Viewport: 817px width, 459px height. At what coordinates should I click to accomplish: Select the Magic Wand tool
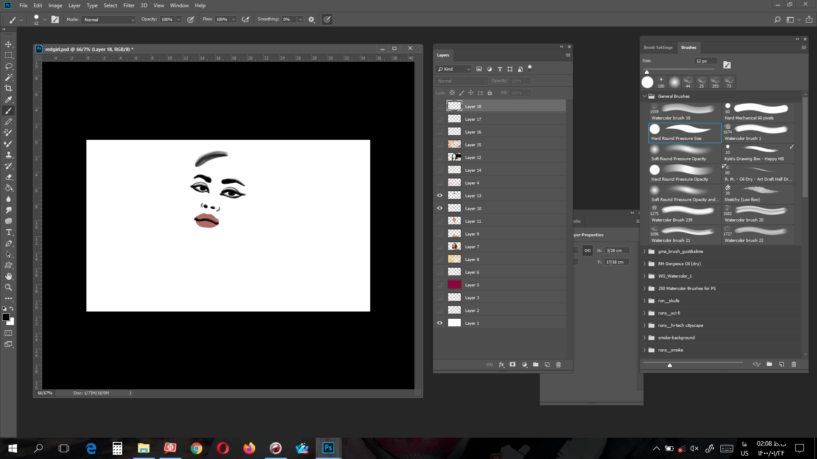(9, 77)
